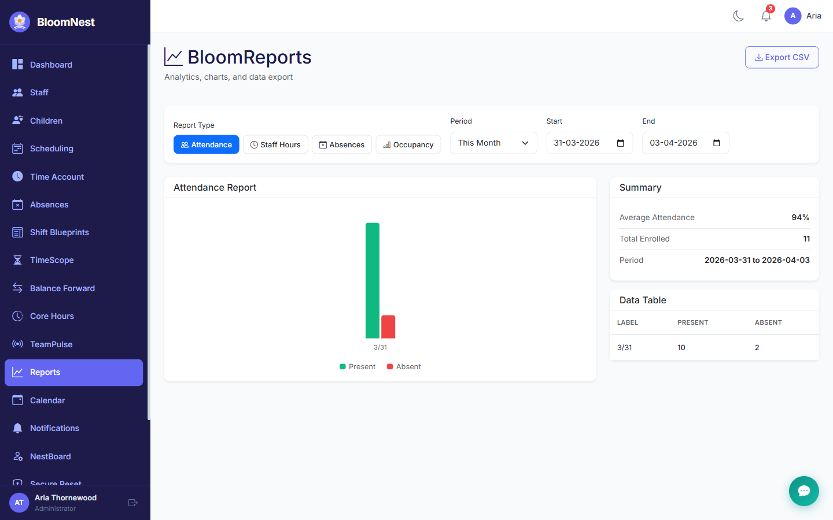Screen dimensions: 833x520
Task: Click the Export CSV button
Action: (782, 57)
